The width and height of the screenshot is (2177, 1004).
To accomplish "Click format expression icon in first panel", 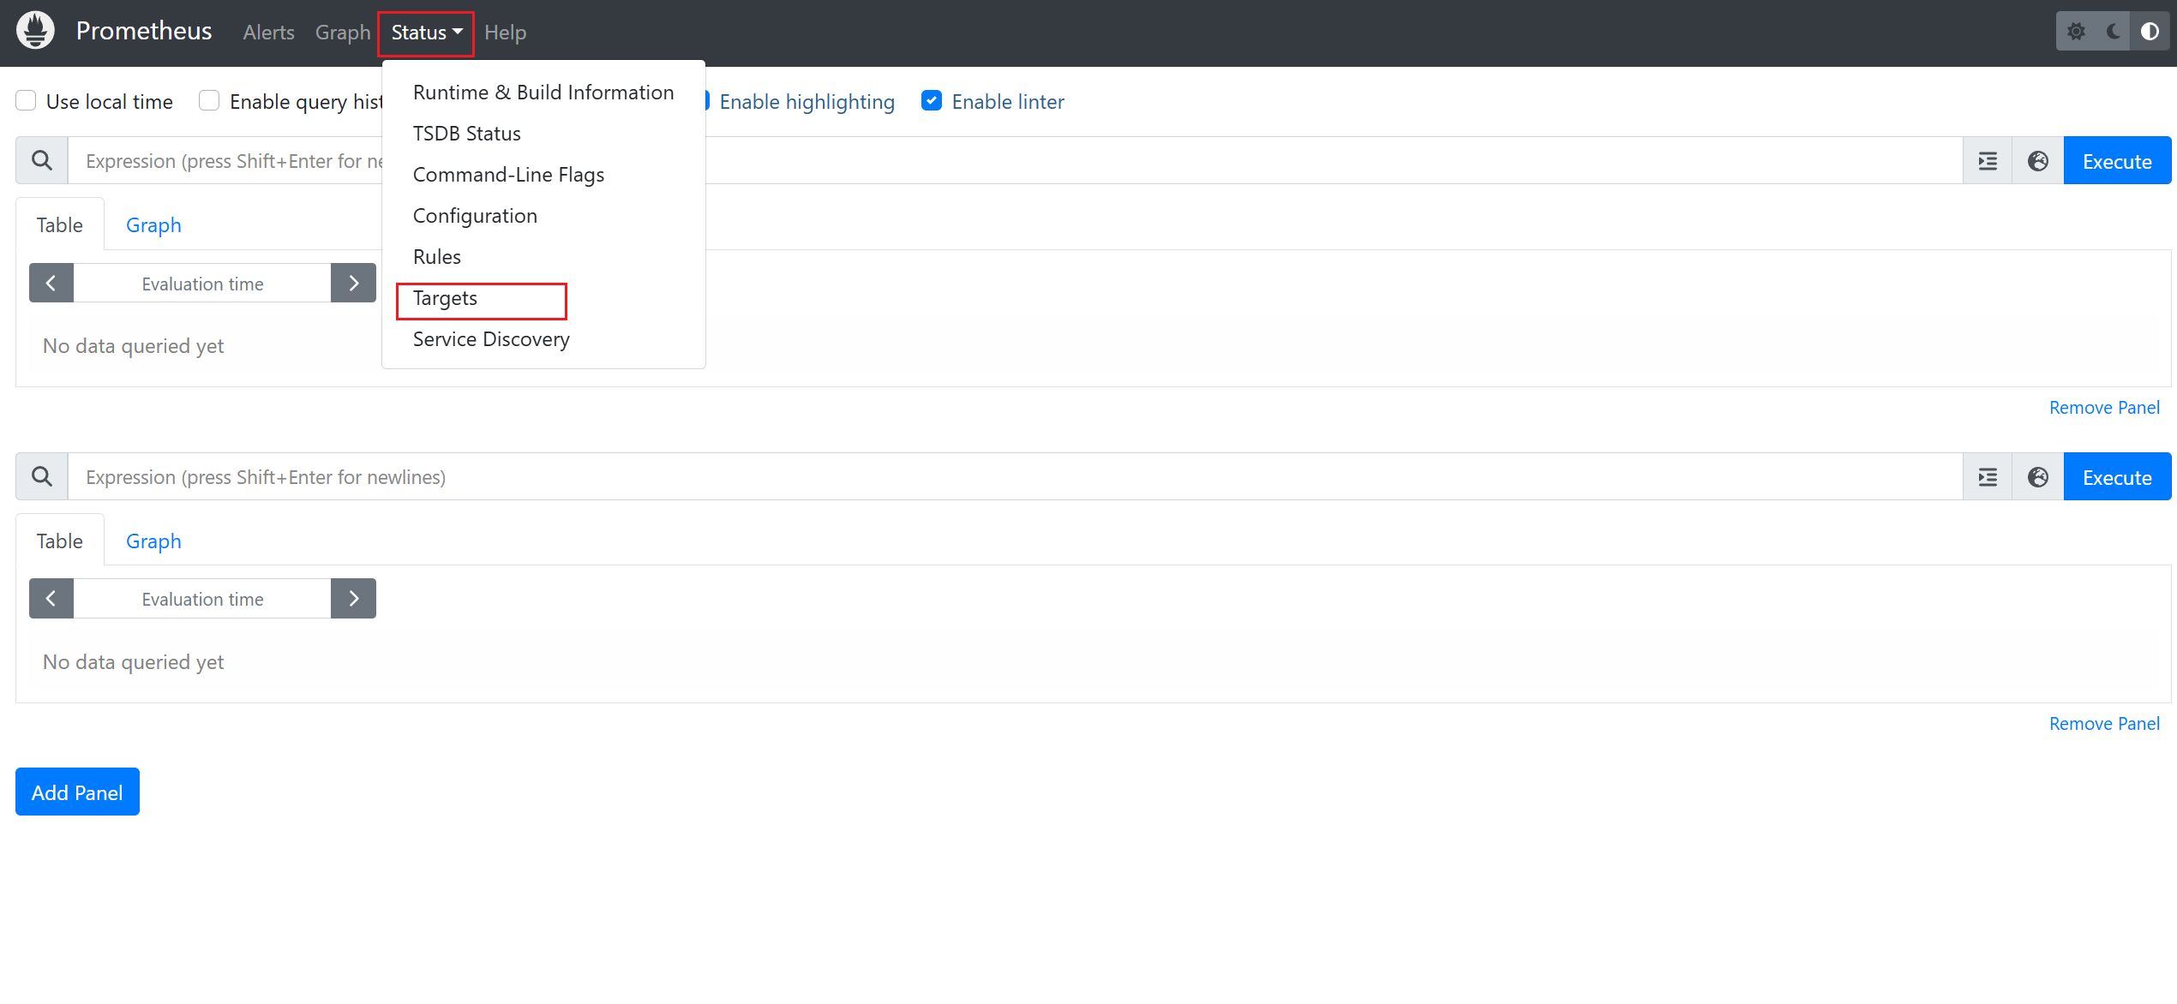I will pyautogui.click(x=1988, y=161).
